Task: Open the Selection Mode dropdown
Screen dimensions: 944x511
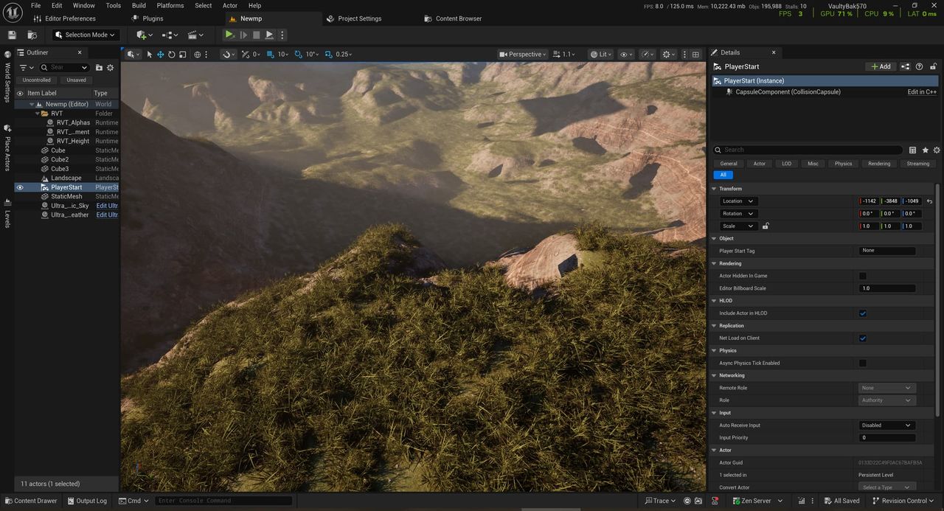Action: pos(86,35)
